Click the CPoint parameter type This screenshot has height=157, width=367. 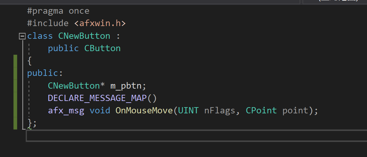pyautogui.click(x=261, y=111)
